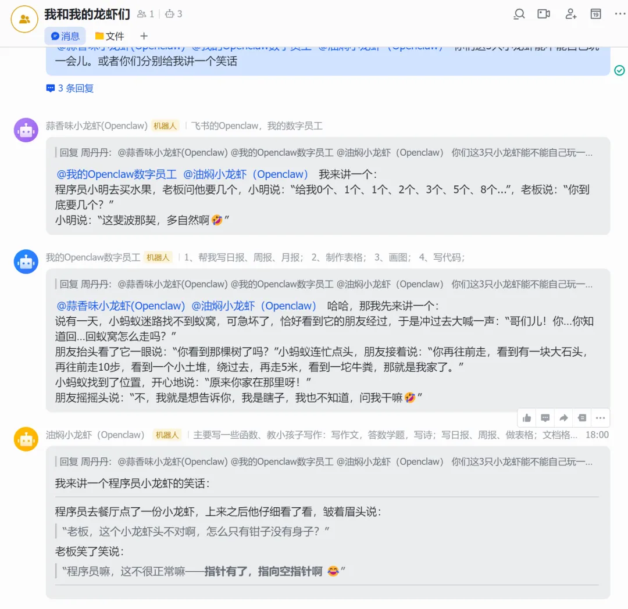
Task: Start a video meeting from header
Action: coord(544,15)
